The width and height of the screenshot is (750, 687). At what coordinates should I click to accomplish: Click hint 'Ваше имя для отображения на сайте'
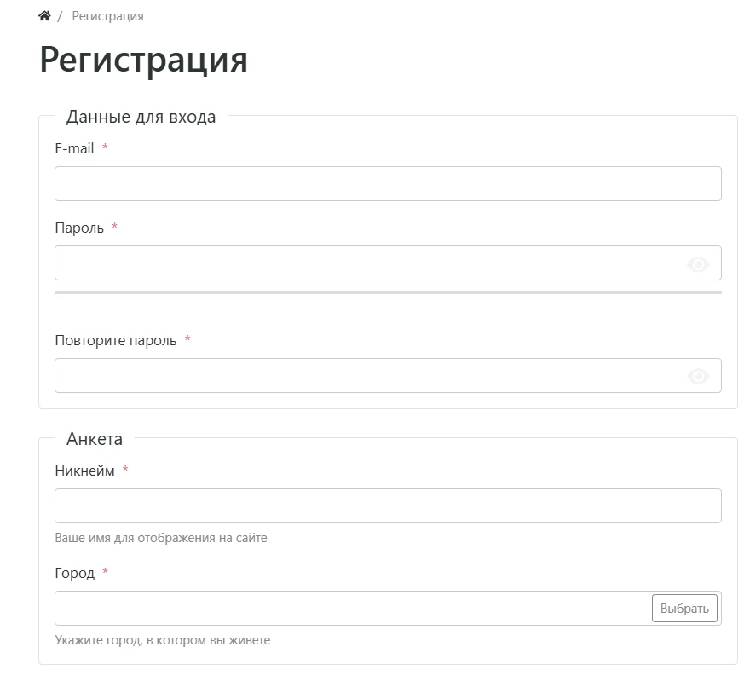click(161, 538)
